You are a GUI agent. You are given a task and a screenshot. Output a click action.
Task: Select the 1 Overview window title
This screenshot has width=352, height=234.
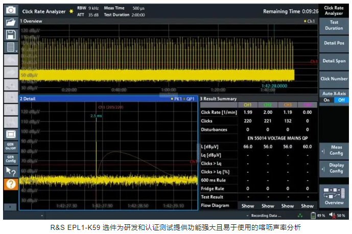(x=31, y=21)
